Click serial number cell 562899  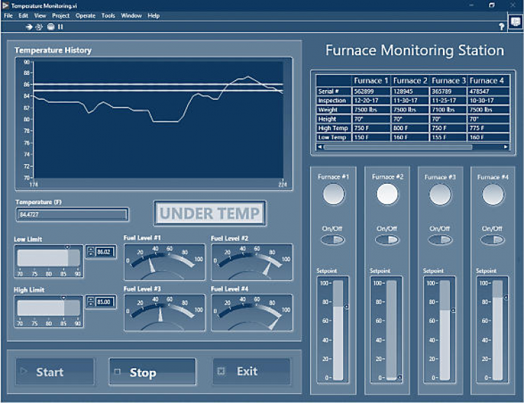(x=371, y=91)
